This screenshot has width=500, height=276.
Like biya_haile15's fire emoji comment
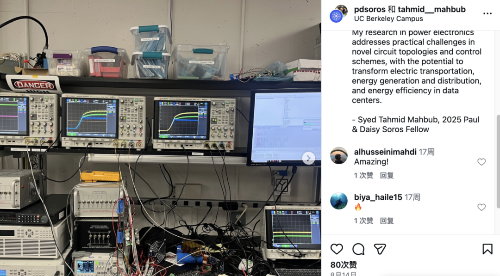coord(481,207)
